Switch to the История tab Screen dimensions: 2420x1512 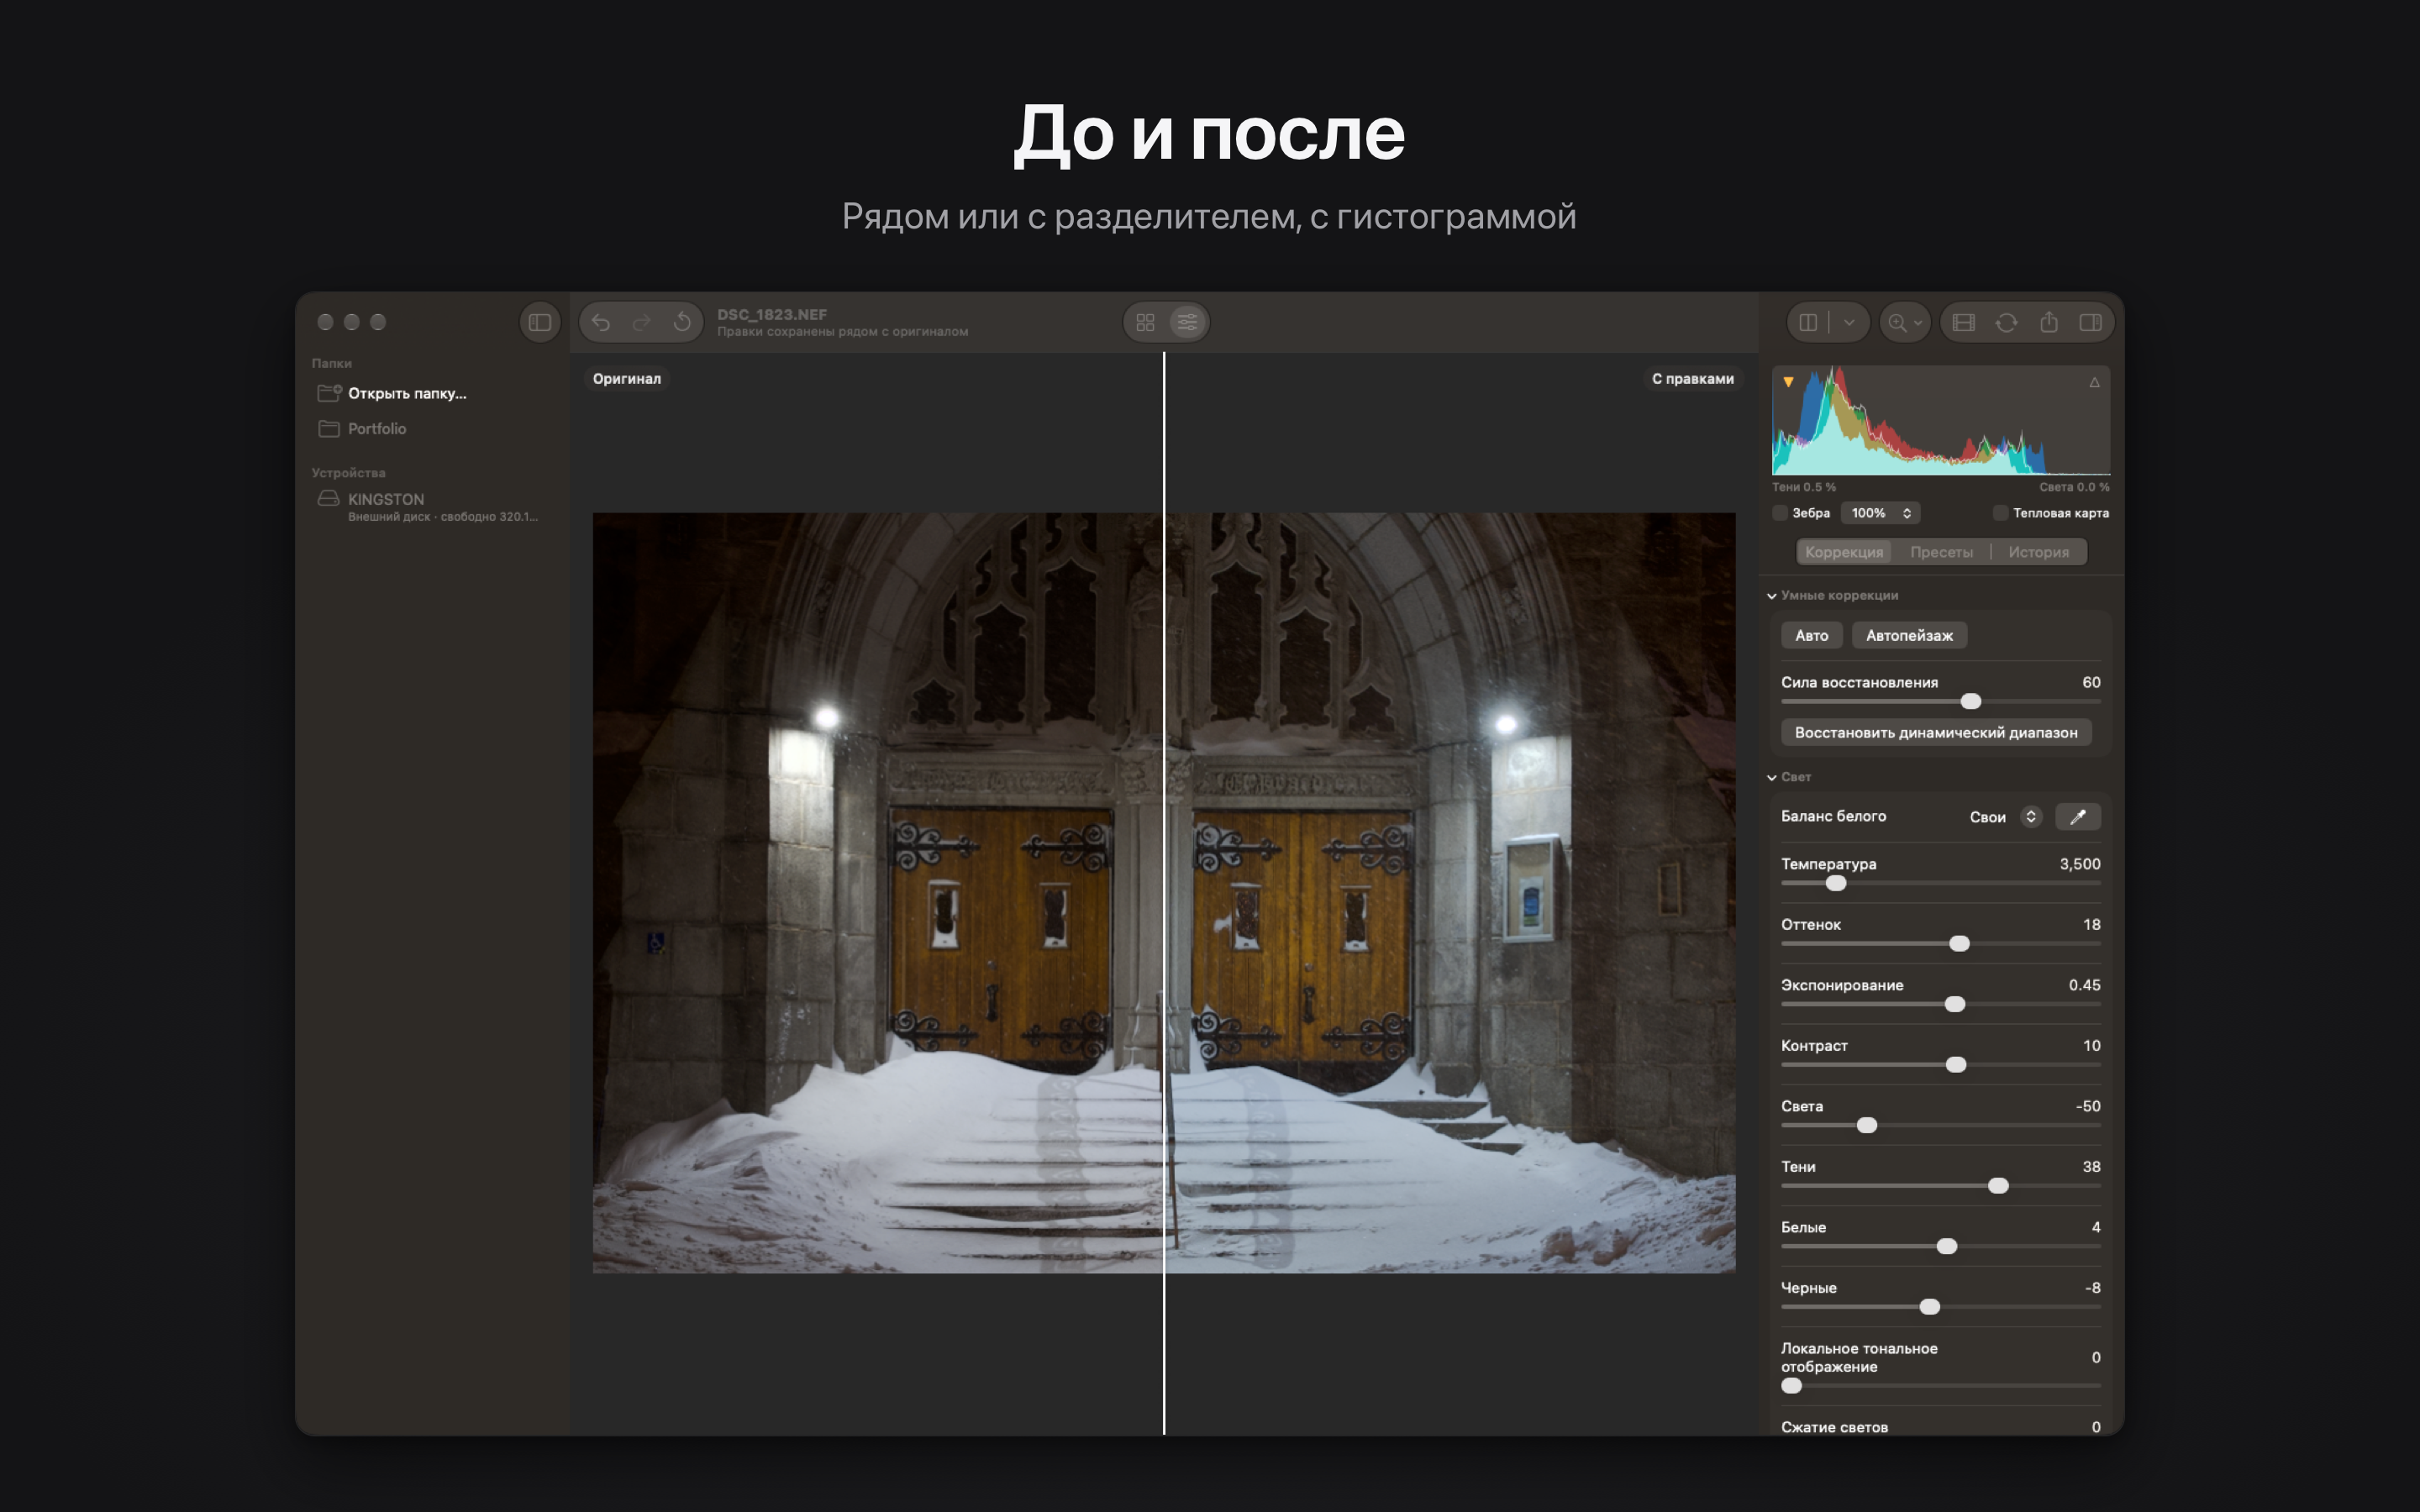2038,552
